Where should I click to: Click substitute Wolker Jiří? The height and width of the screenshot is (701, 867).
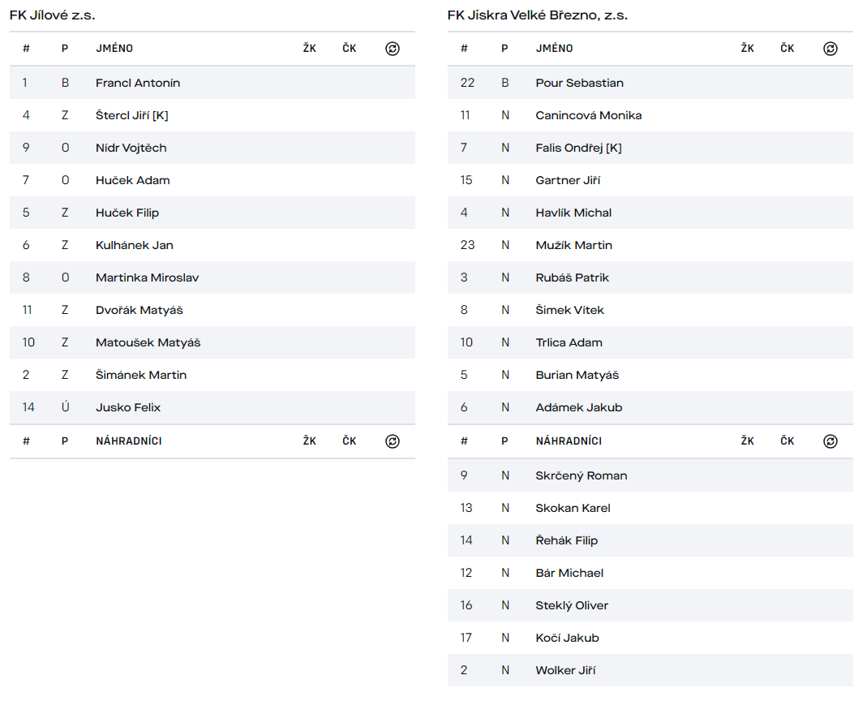565,670
